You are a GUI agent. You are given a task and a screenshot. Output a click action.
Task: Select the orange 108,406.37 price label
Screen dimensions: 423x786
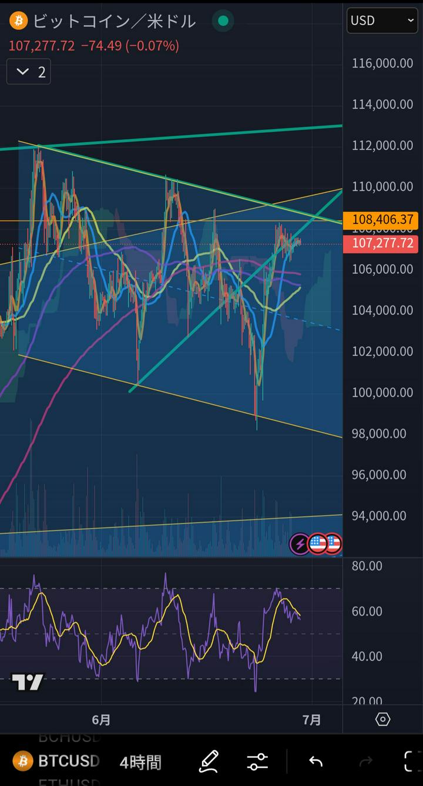coord(384,220)
